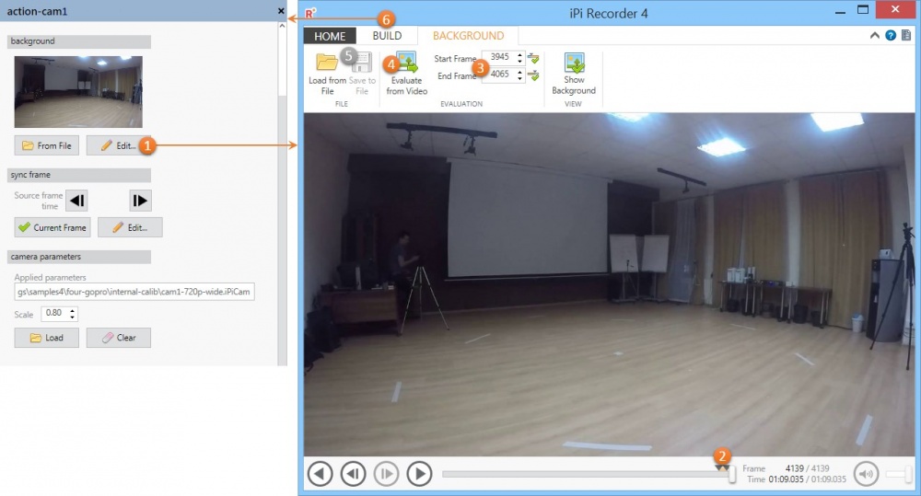The height and width of the screenshot is (496, 921).
Task: Increase the Scale spinner value
Action: pyautogui.click(x=72, y=310)
